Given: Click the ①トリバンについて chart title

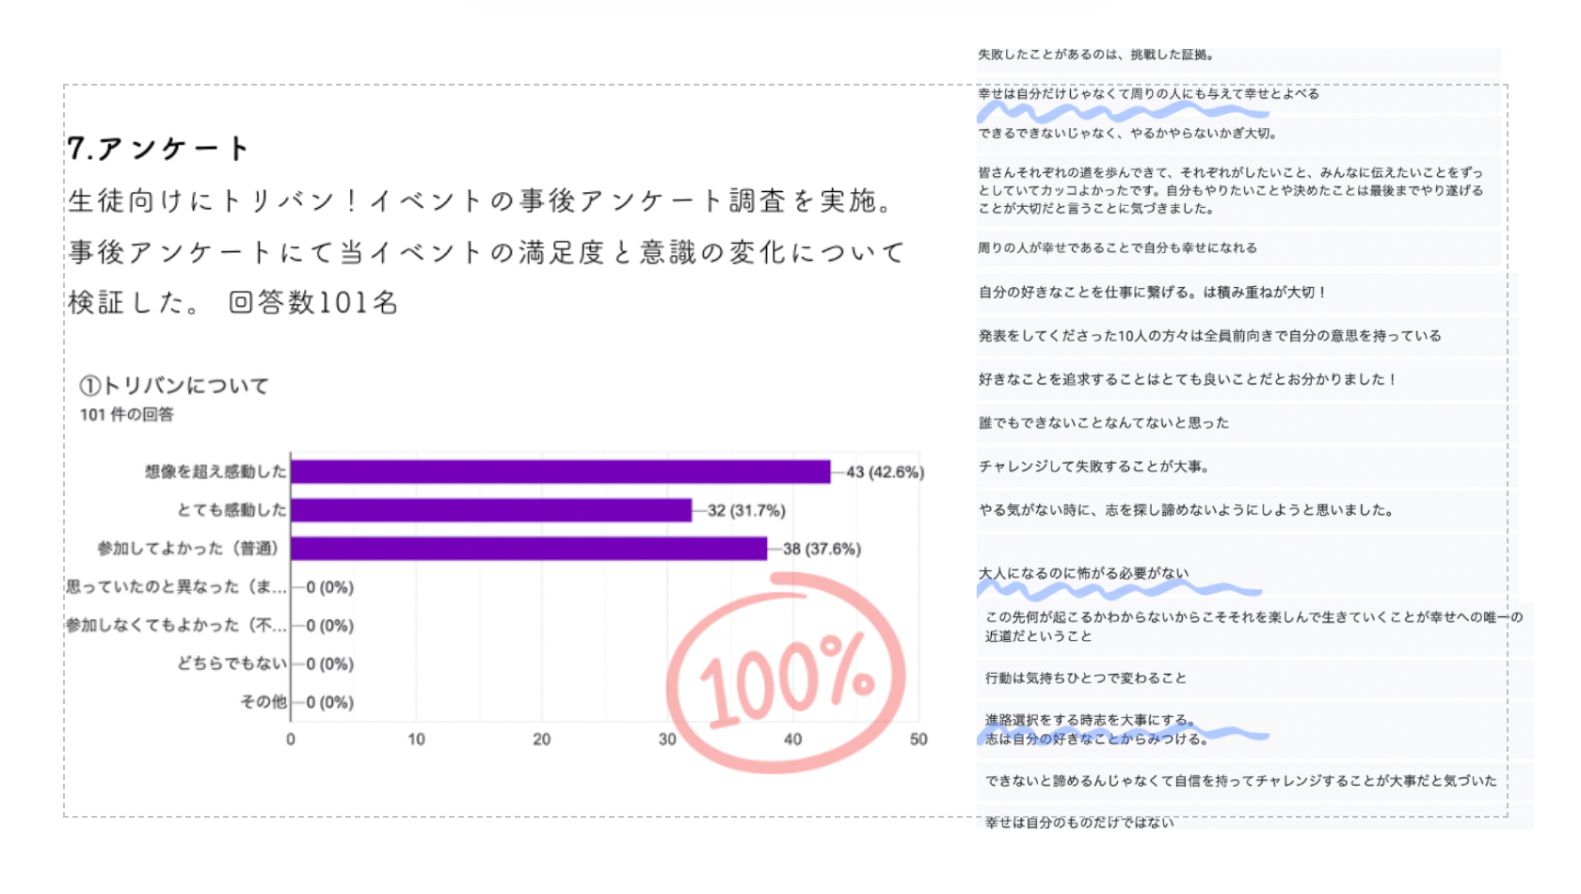Looking at the screenshot, I should (174, 386).
